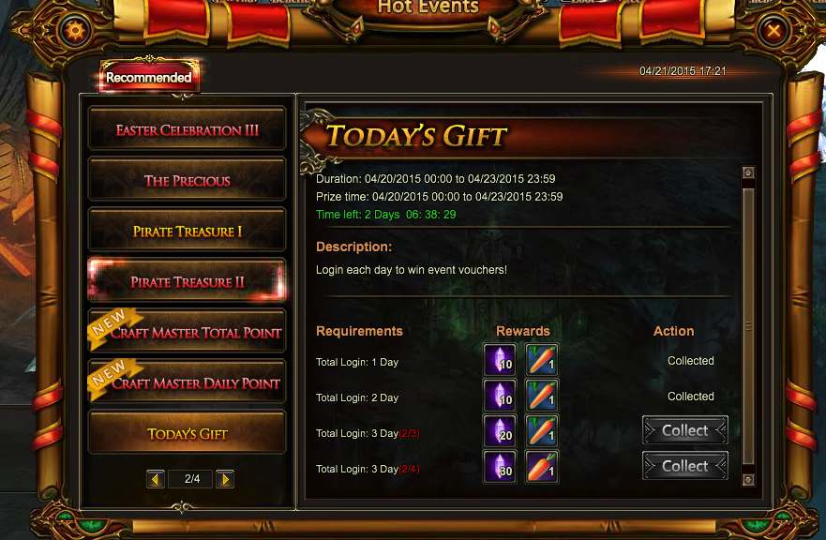826x540 pixels.
Task: Collect the 3 Day (2/4) login reward
Action: pyautogui.click(x=685, y=466)
